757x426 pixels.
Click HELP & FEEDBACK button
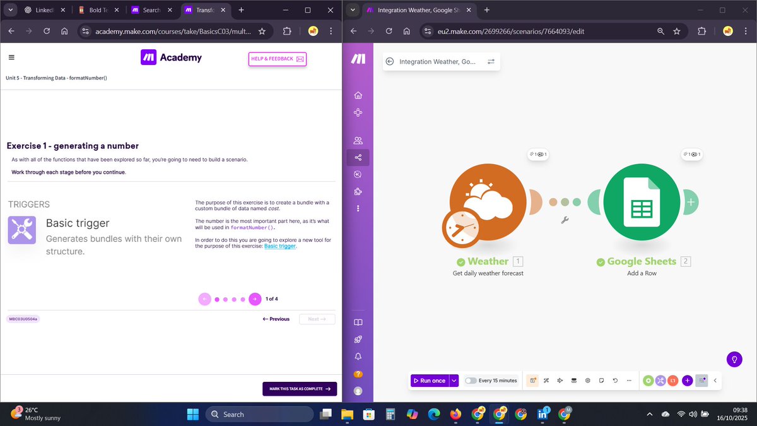(278, 59)
